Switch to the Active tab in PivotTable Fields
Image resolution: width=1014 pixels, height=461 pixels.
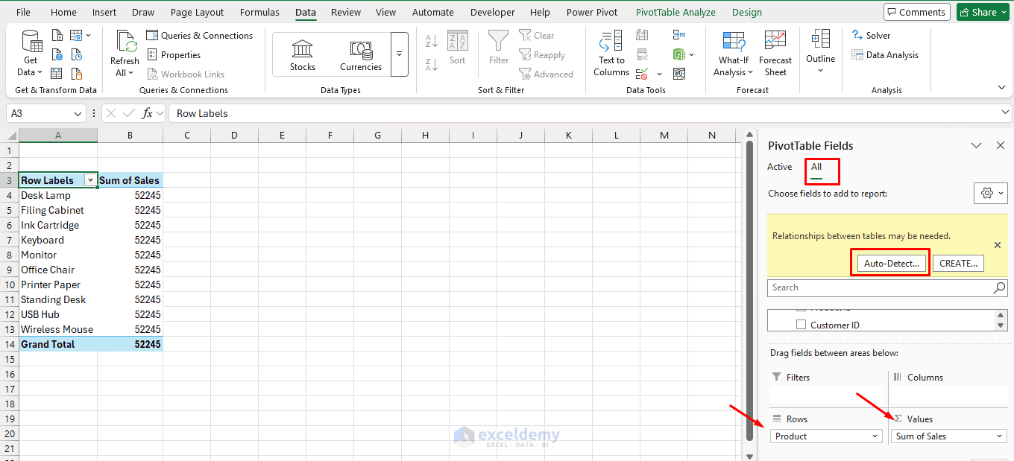[x=780, y=167]
